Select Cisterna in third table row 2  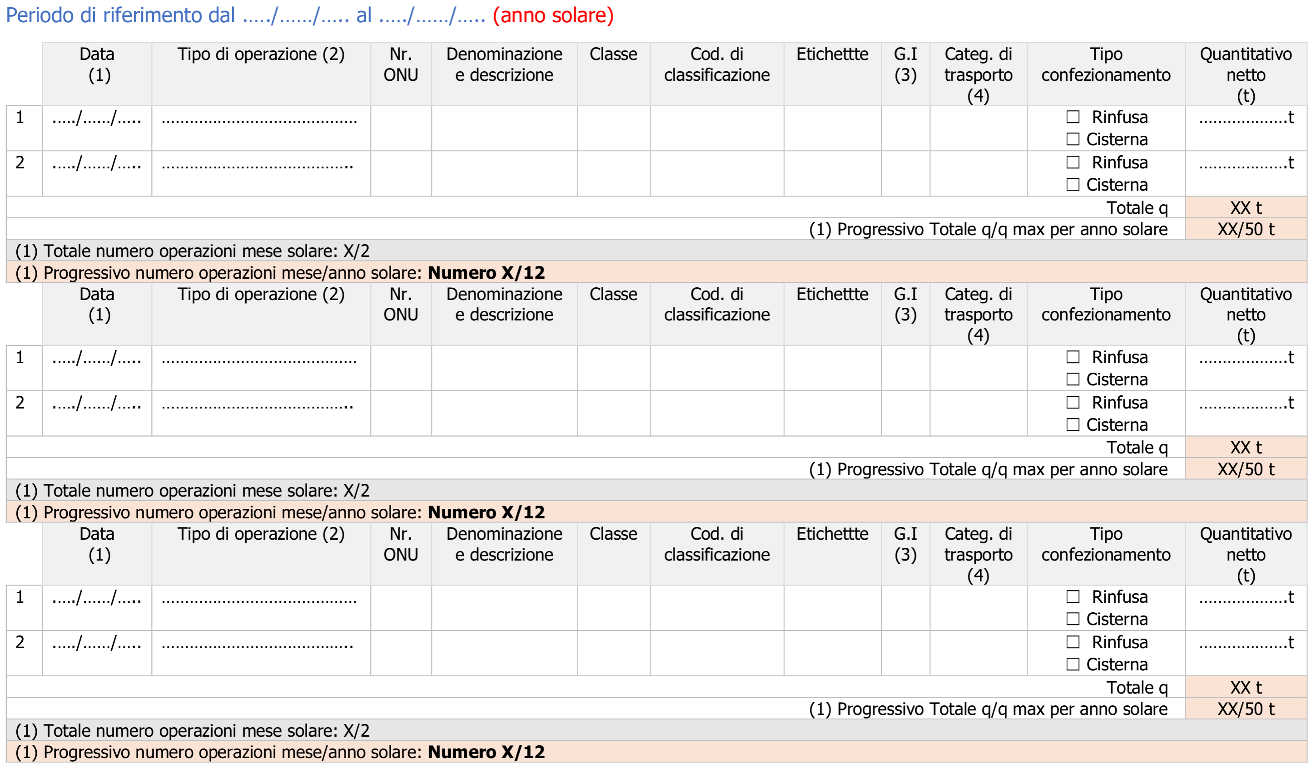1073,664
